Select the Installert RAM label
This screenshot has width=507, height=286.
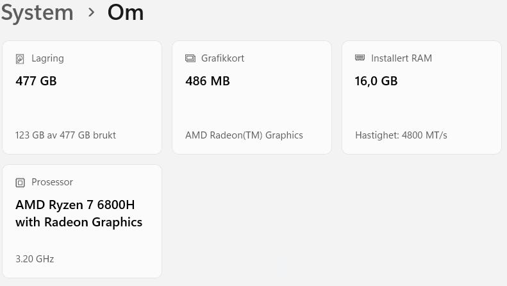(x=401, y=58)
